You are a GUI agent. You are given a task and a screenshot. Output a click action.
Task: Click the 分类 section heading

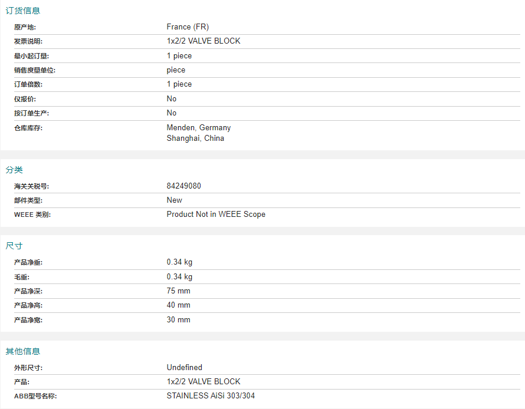[x=14, y=170]
